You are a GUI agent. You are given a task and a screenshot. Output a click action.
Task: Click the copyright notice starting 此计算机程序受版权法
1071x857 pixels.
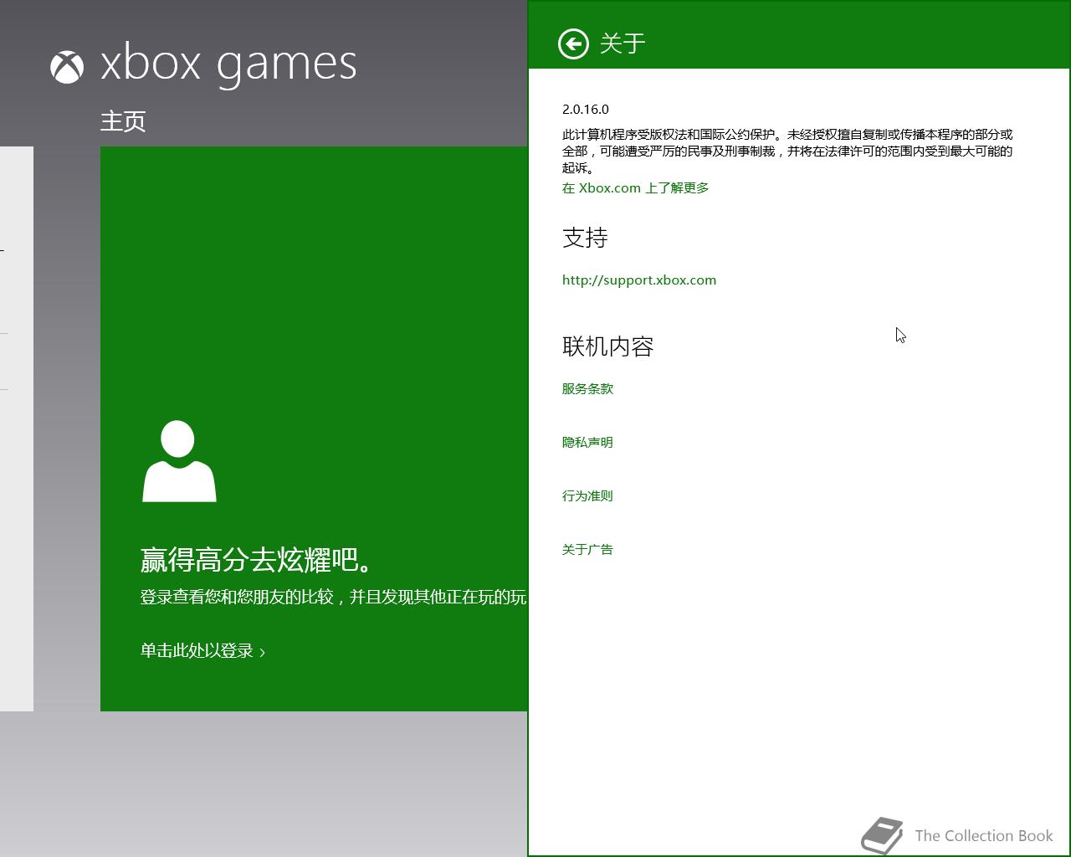click(787, 151)
